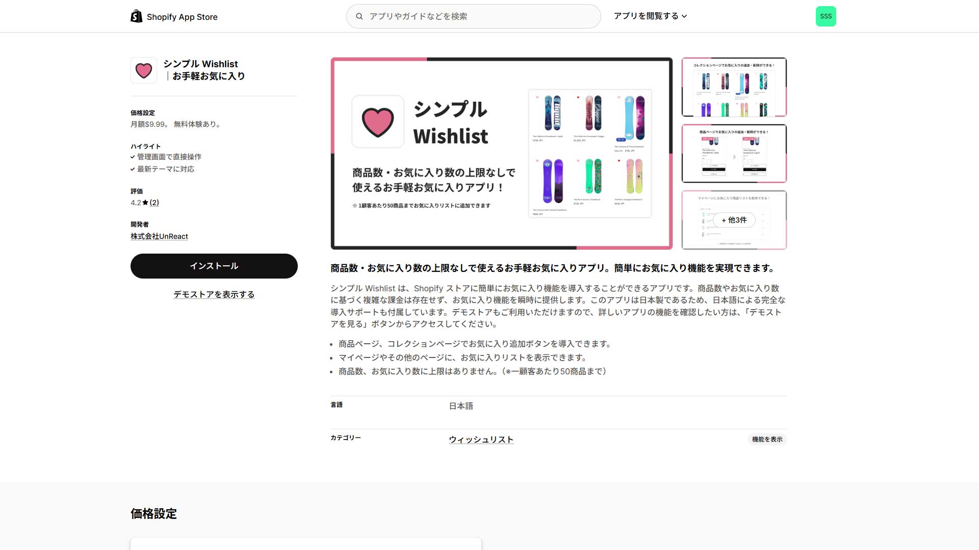Image resolution: width=979 pixels, height=550 pixels.
Task: Click the Shopify App Store title text
Action: point(182,17)
